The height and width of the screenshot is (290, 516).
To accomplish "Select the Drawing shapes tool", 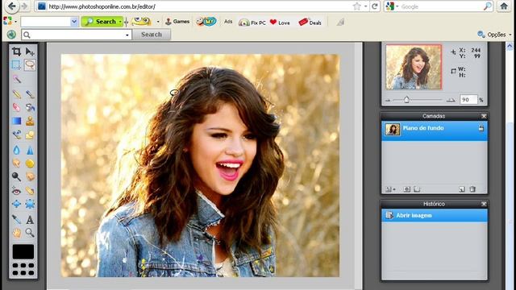I will [30, 135].
